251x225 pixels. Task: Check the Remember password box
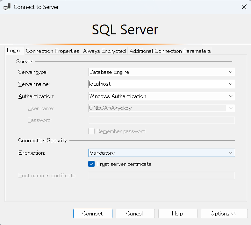coord(91,131)
